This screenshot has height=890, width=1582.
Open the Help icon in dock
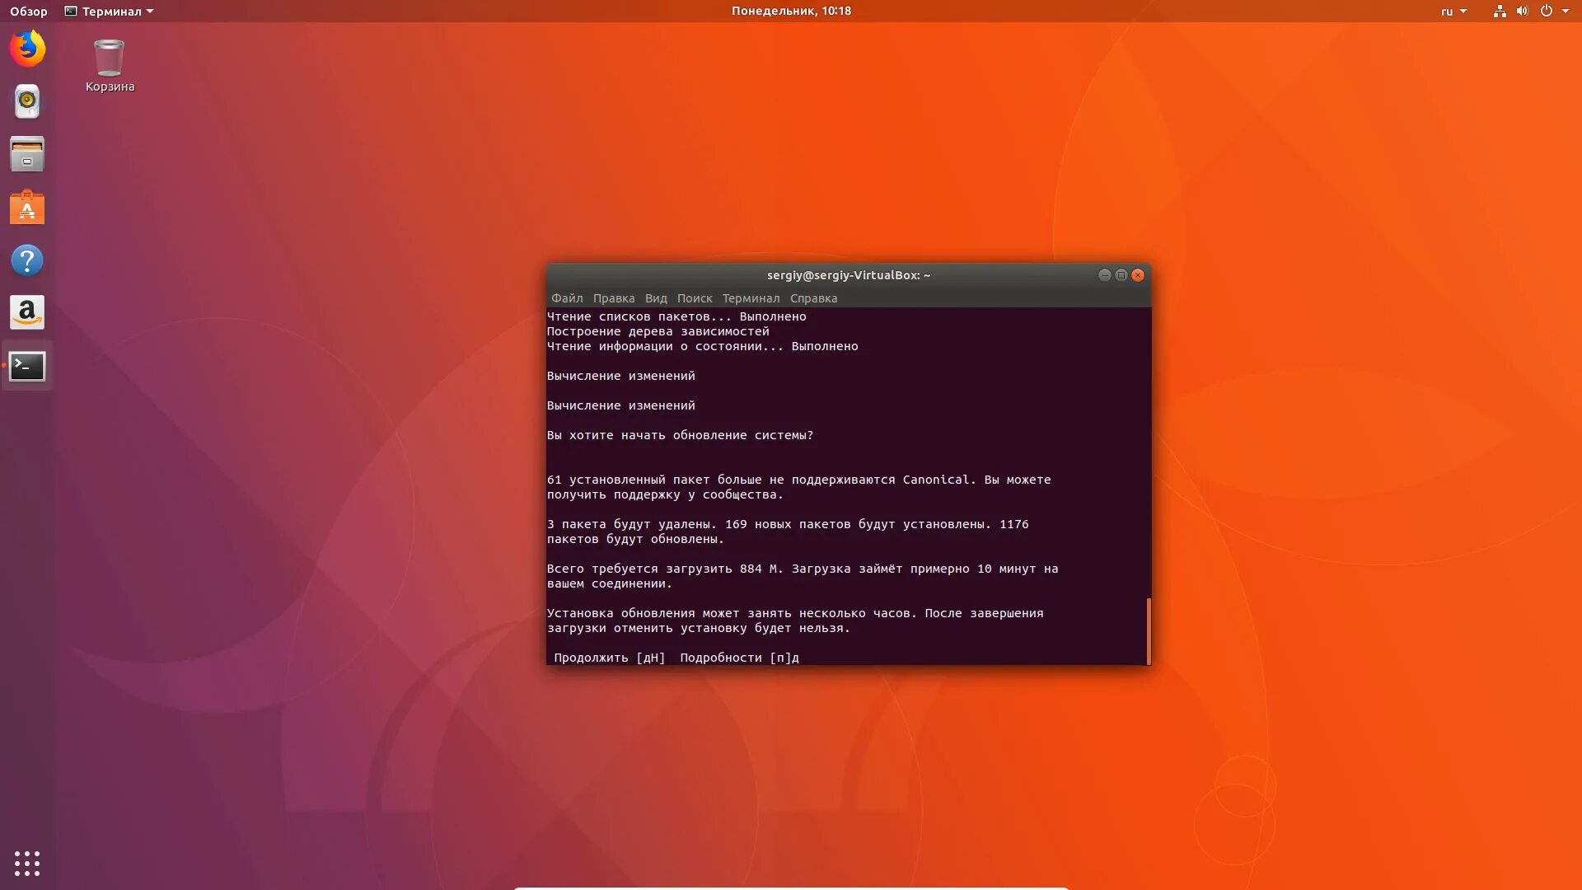[27, 260]
